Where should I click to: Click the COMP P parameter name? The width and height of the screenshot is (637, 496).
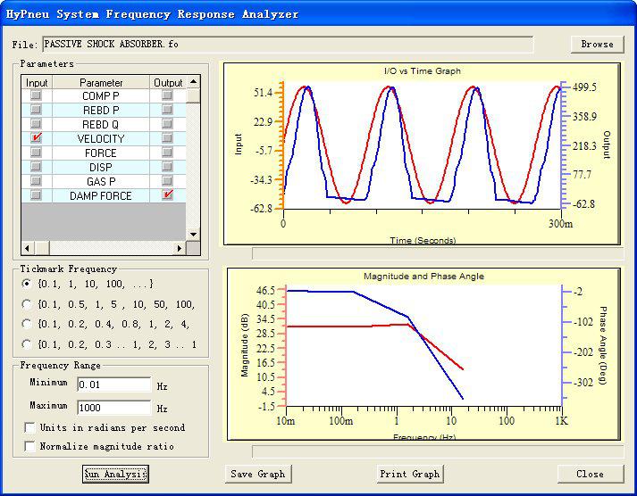coord(101,96)
